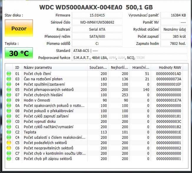Click the Počet zapnutí field 385 krát
Screen dimensions: 192x173
pos(174,37)
